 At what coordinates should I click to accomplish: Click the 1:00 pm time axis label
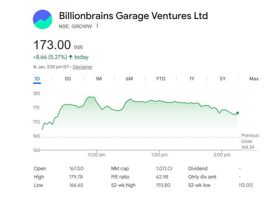pos(159,155)
